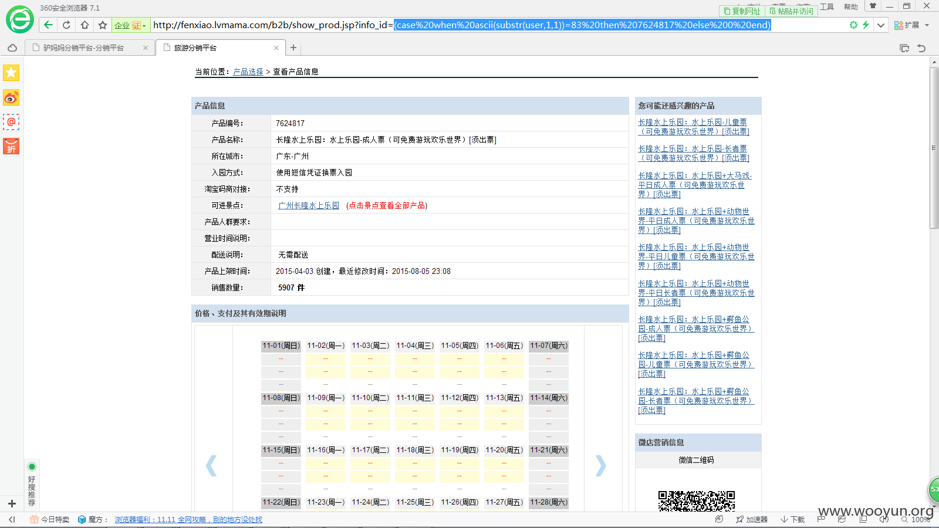The height and width of the screenshot is (528, 939).
Task: Open the 折 discount sidebar icon
Action: tap(11, 146)
